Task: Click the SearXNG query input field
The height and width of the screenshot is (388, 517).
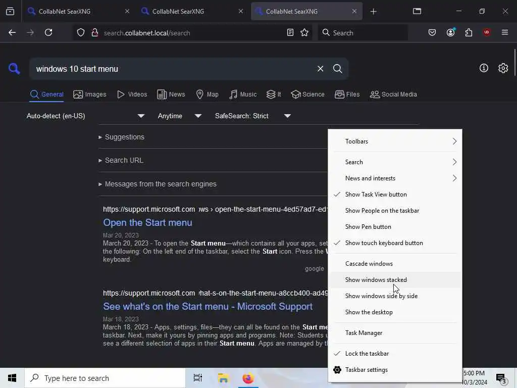Action: 173,69
